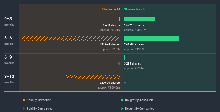
Task: Click the orange Sold By Individuals legend dot
Action: tap(24, 100)
